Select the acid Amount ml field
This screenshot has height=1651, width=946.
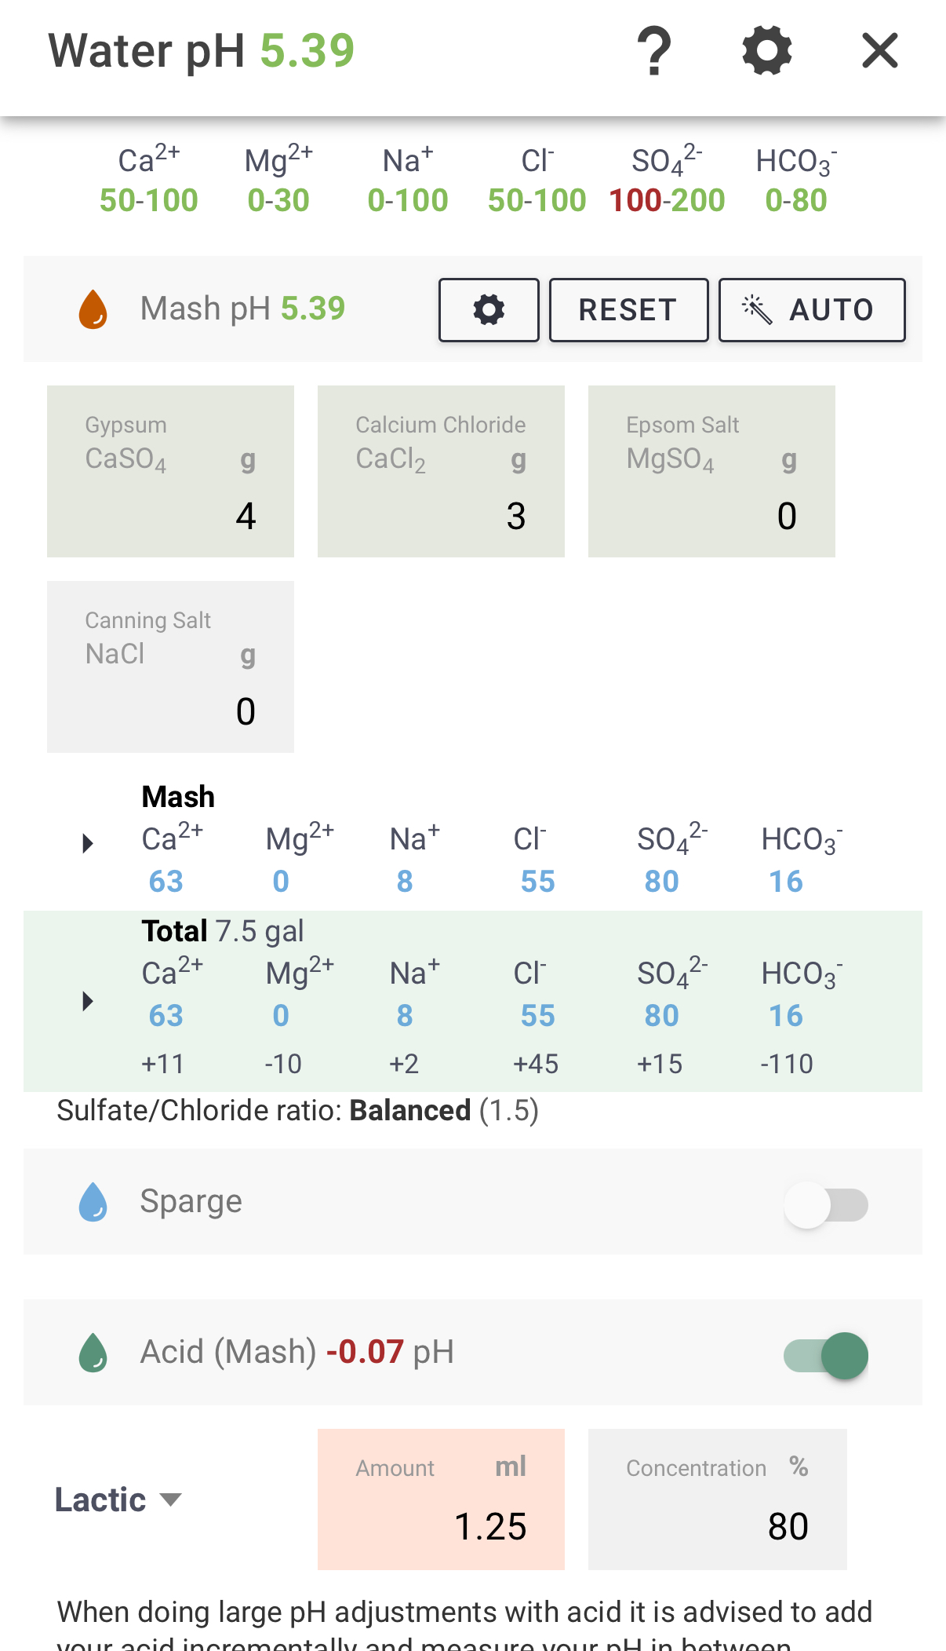point(441,1499)
